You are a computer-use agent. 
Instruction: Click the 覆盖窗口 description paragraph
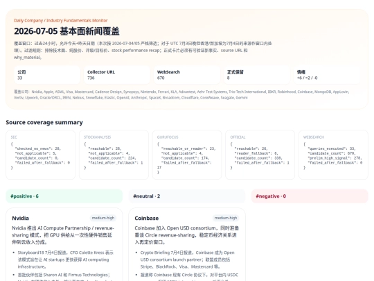point(143,51)
